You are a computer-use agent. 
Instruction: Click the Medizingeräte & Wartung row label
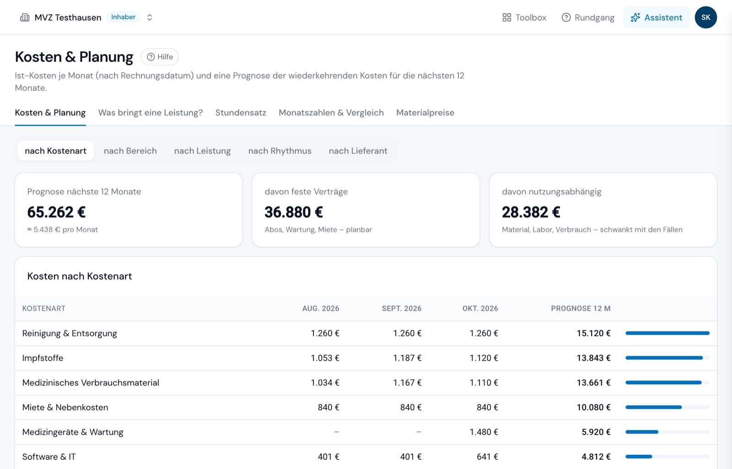point(73,432)
